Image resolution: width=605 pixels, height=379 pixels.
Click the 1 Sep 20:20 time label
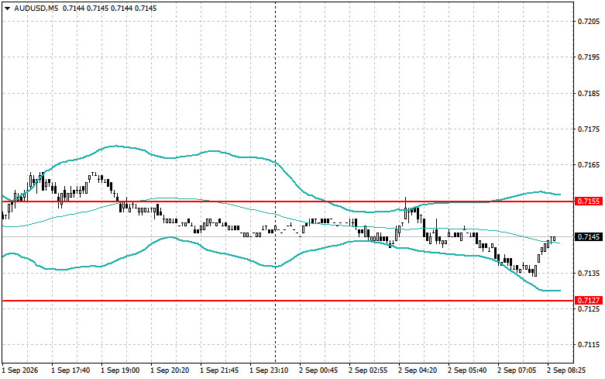170,370
